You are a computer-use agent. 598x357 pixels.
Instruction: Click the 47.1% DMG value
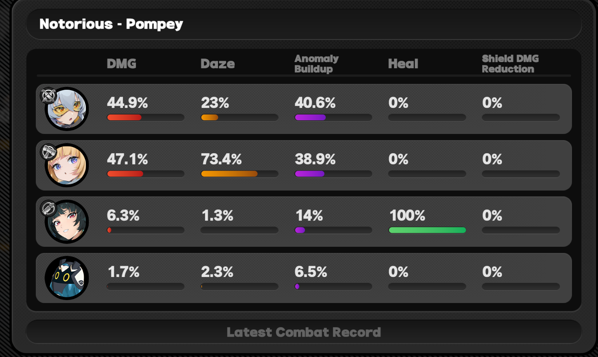pos(127,159)
